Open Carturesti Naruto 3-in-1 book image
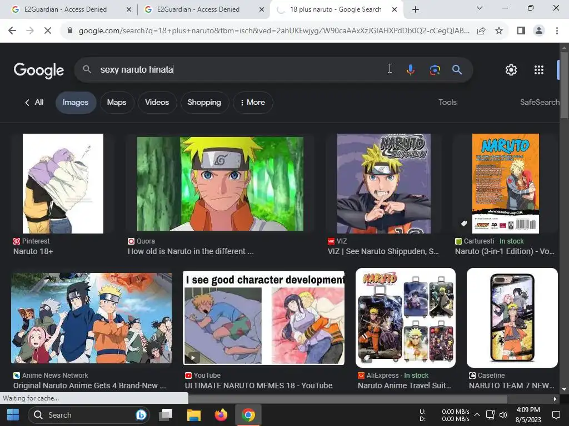 click(x=506, y=184)
